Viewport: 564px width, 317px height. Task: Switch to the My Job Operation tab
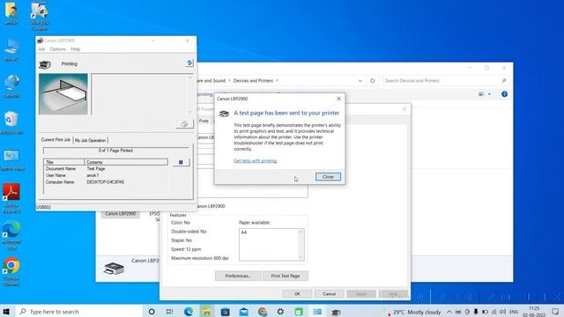90,140
